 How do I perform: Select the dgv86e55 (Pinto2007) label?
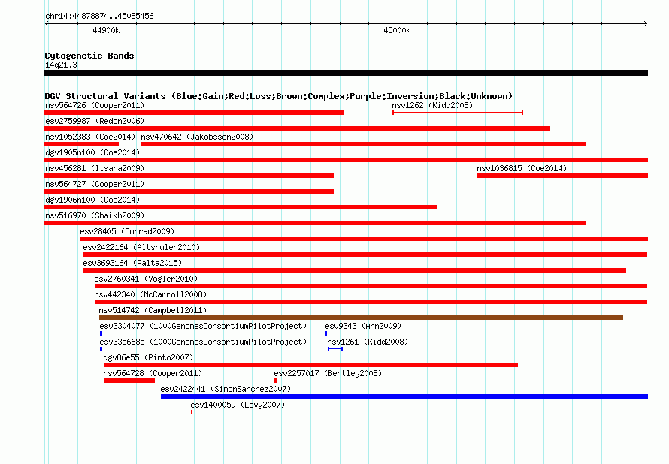[148, 357]
